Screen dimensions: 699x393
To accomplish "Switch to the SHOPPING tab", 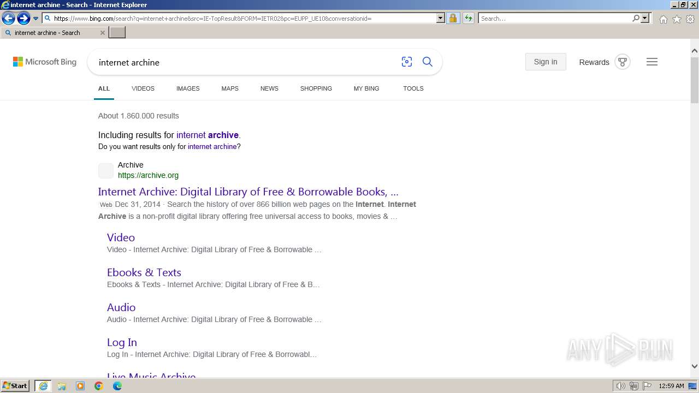I will pos(316,88).
